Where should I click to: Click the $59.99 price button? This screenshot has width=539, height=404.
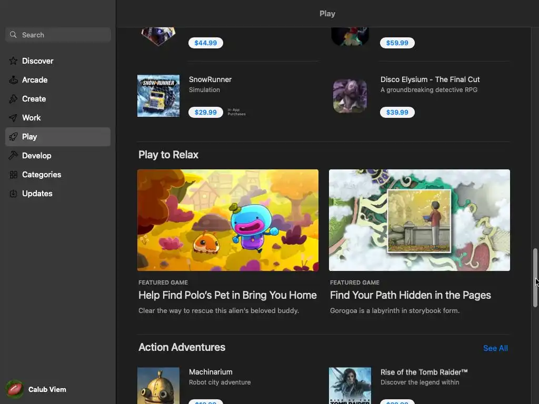[x=397, y=43]
